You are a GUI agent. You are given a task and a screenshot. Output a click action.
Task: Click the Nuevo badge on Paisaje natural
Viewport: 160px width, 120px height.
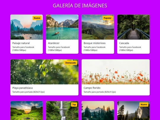[37, 18]
